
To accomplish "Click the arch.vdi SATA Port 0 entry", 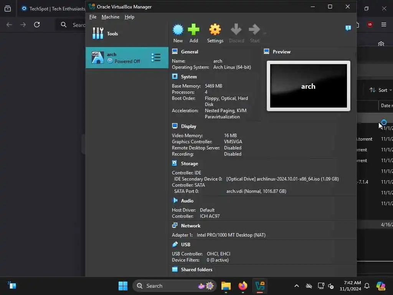I will (x=256, y=191).
